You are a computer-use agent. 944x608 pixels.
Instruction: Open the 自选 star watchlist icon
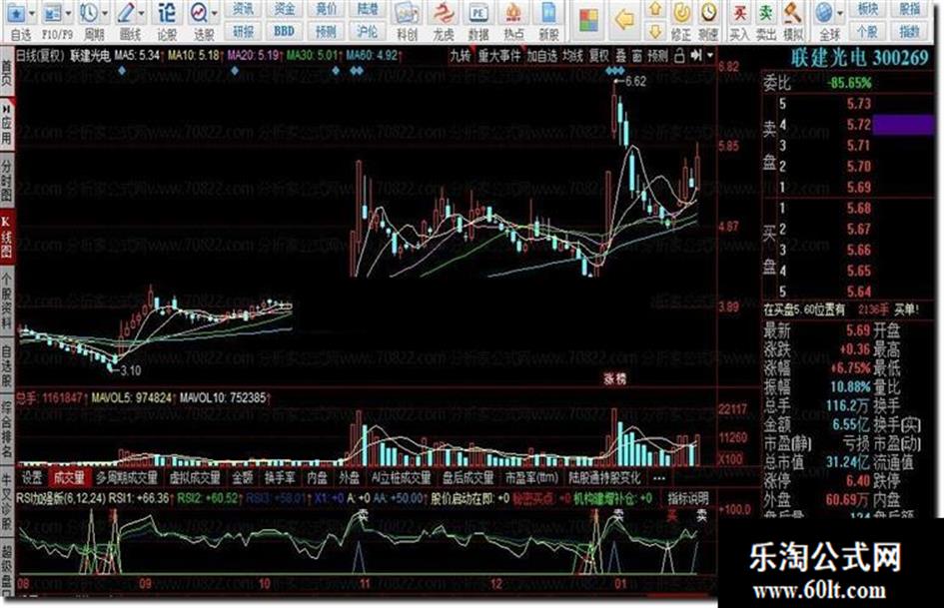16,13
